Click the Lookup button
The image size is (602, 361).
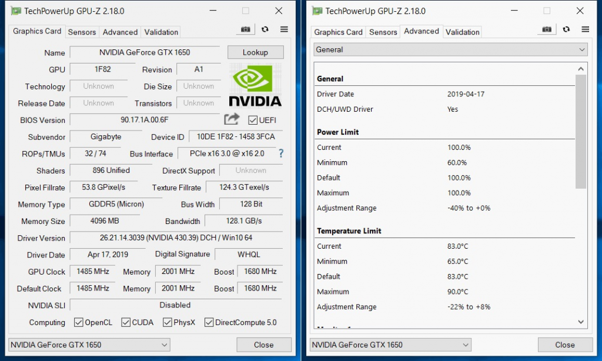tap(255, 52)
